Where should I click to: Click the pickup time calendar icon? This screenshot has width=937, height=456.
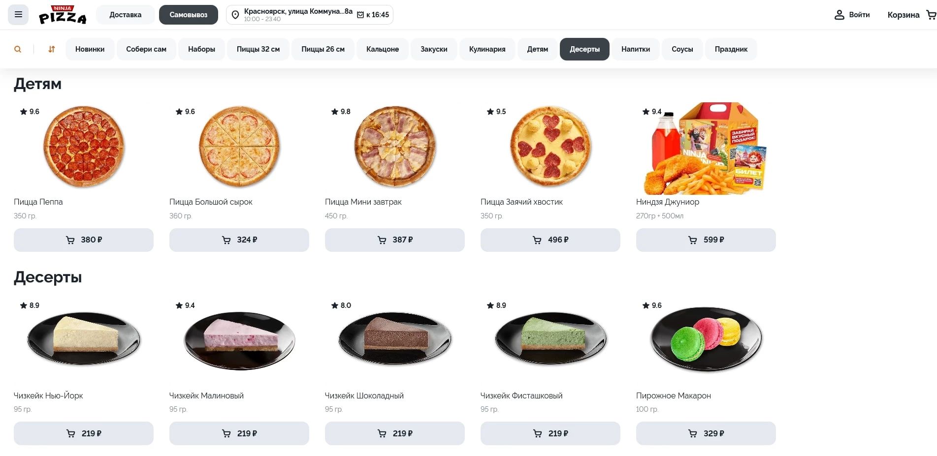tap(360, 15)
